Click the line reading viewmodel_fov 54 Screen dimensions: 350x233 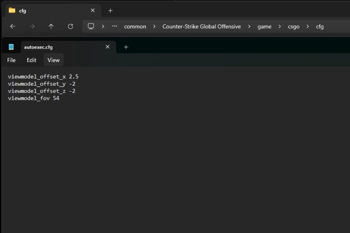(33, 98)
